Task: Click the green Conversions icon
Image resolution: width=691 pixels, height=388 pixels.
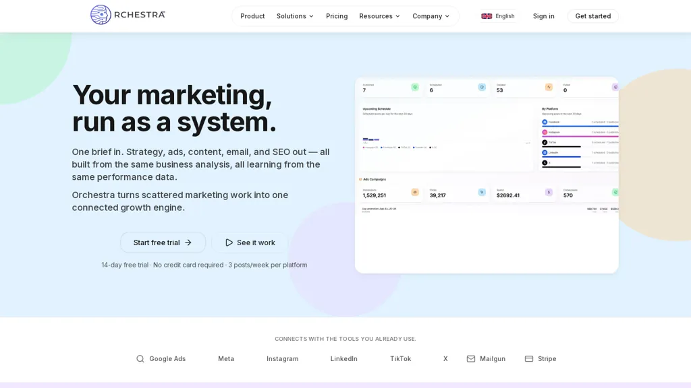Action: tap(615, 192)
